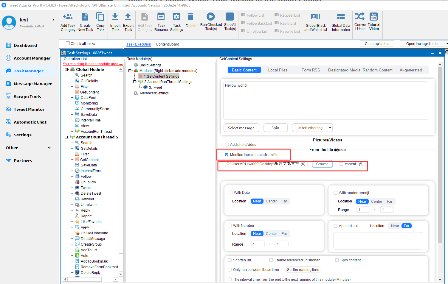The width and height of the screenshot is (448, 284).
Task: Select DirectMessage in the Operation List
Action: click(x=93, y=239)
